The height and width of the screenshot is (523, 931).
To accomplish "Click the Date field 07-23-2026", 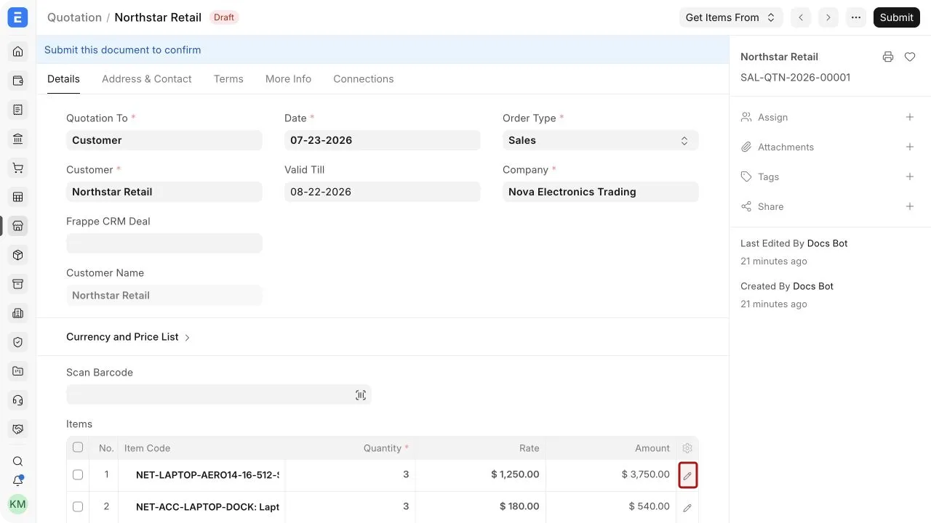I will click(x=383, y=140).
